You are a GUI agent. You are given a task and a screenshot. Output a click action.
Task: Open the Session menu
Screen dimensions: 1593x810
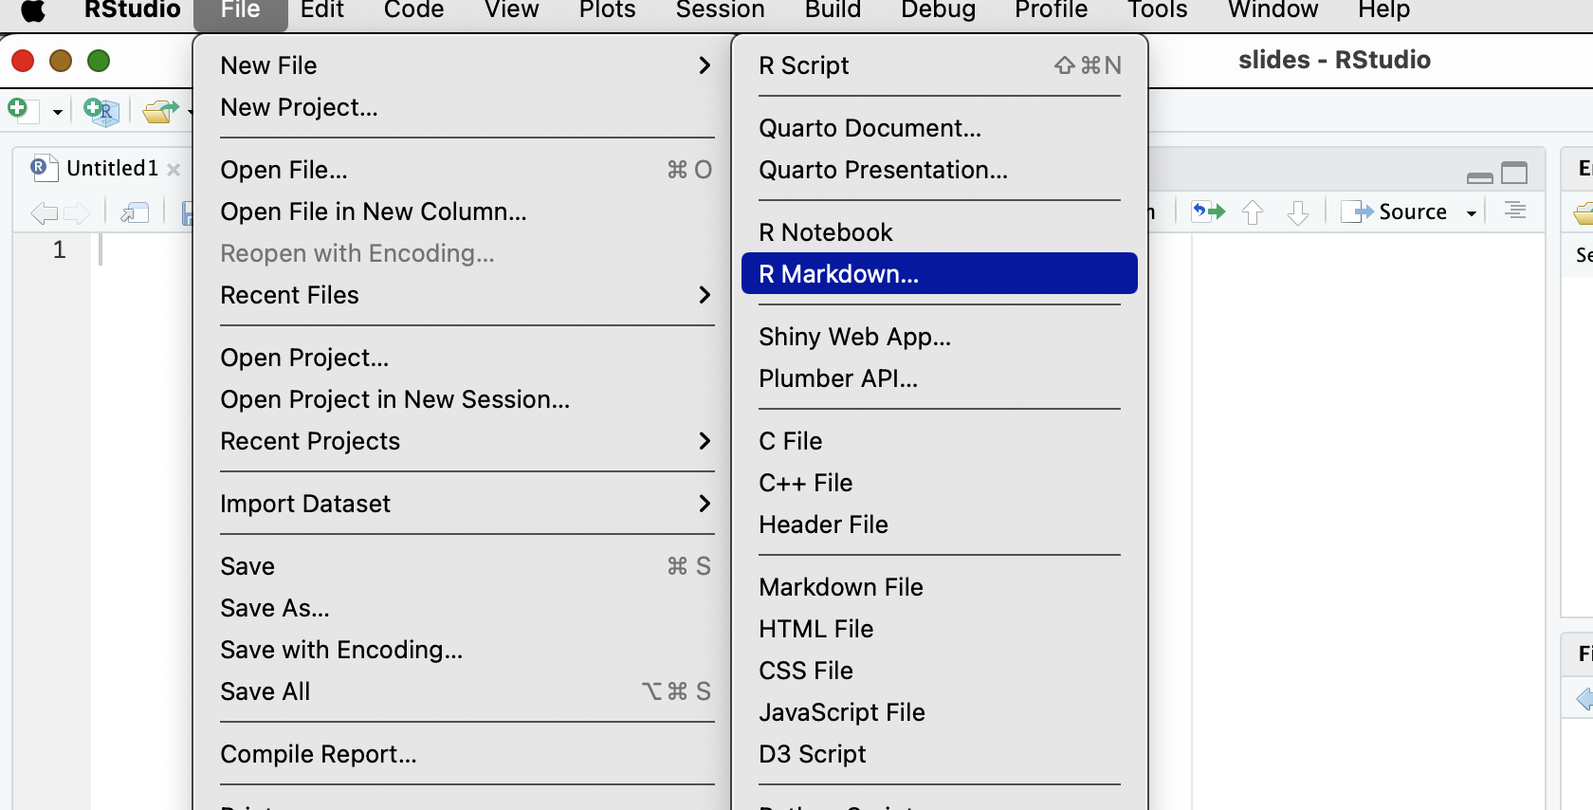click(720, 9)
